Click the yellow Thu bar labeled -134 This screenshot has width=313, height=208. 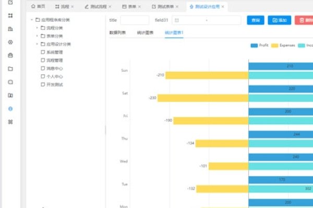coord(222,144)
